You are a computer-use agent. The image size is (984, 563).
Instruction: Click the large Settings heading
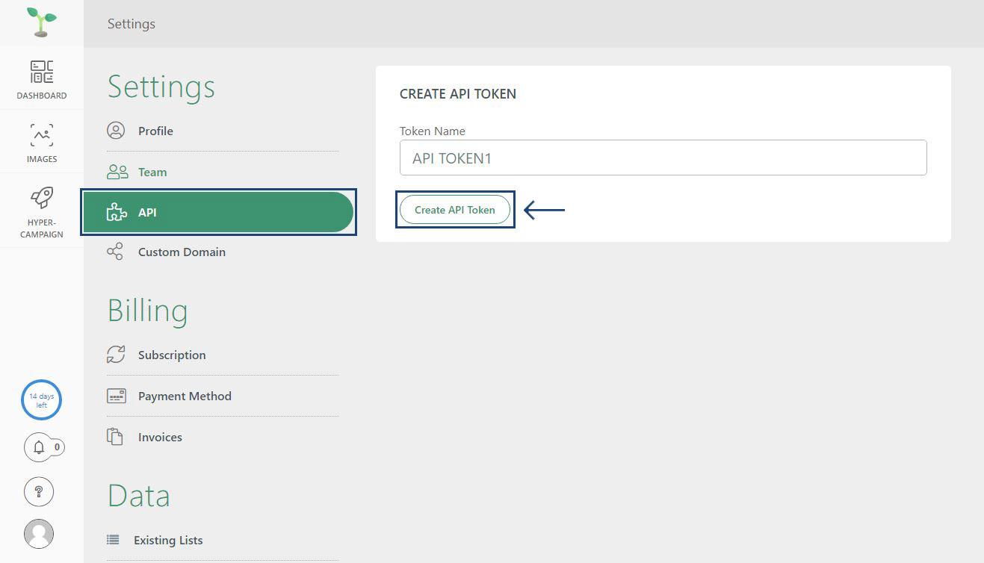161,87
